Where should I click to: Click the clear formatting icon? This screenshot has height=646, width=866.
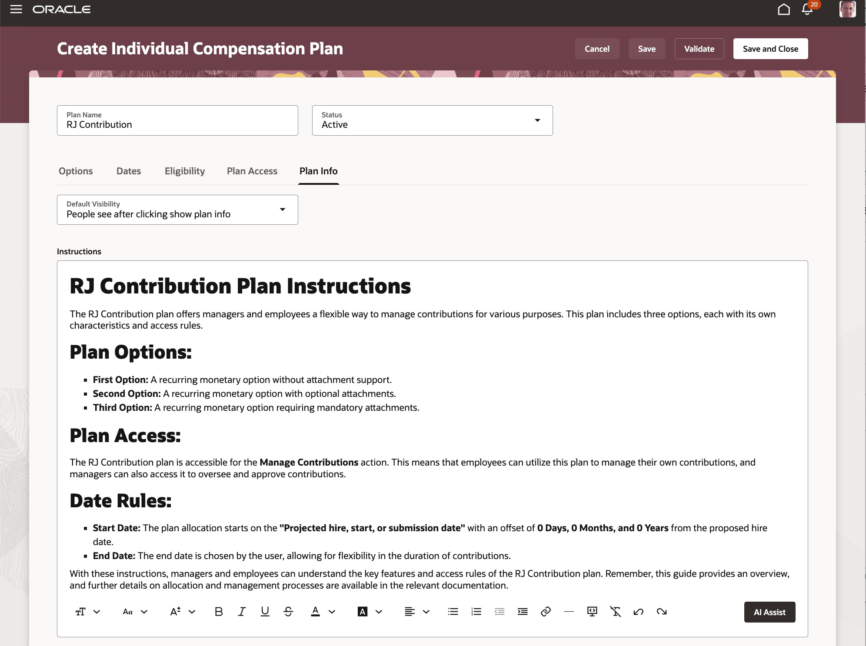pos(615,612)
